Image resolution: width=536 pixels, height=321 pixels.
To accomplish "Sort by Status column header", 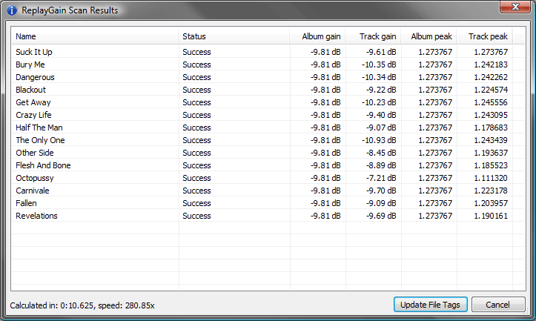I will pos(234,36).
